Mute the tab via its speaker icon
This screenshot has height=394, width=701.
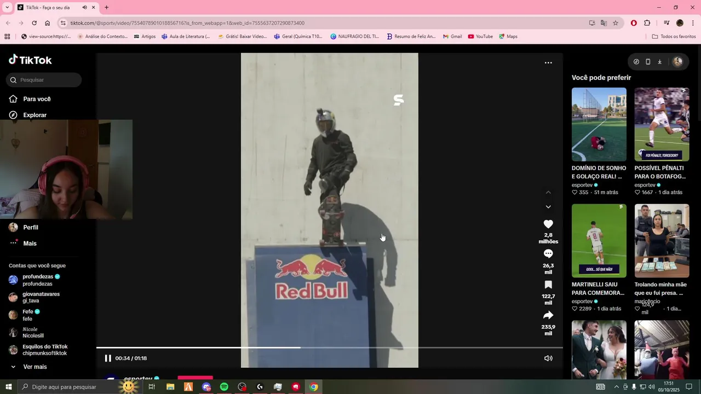point(84,8)
